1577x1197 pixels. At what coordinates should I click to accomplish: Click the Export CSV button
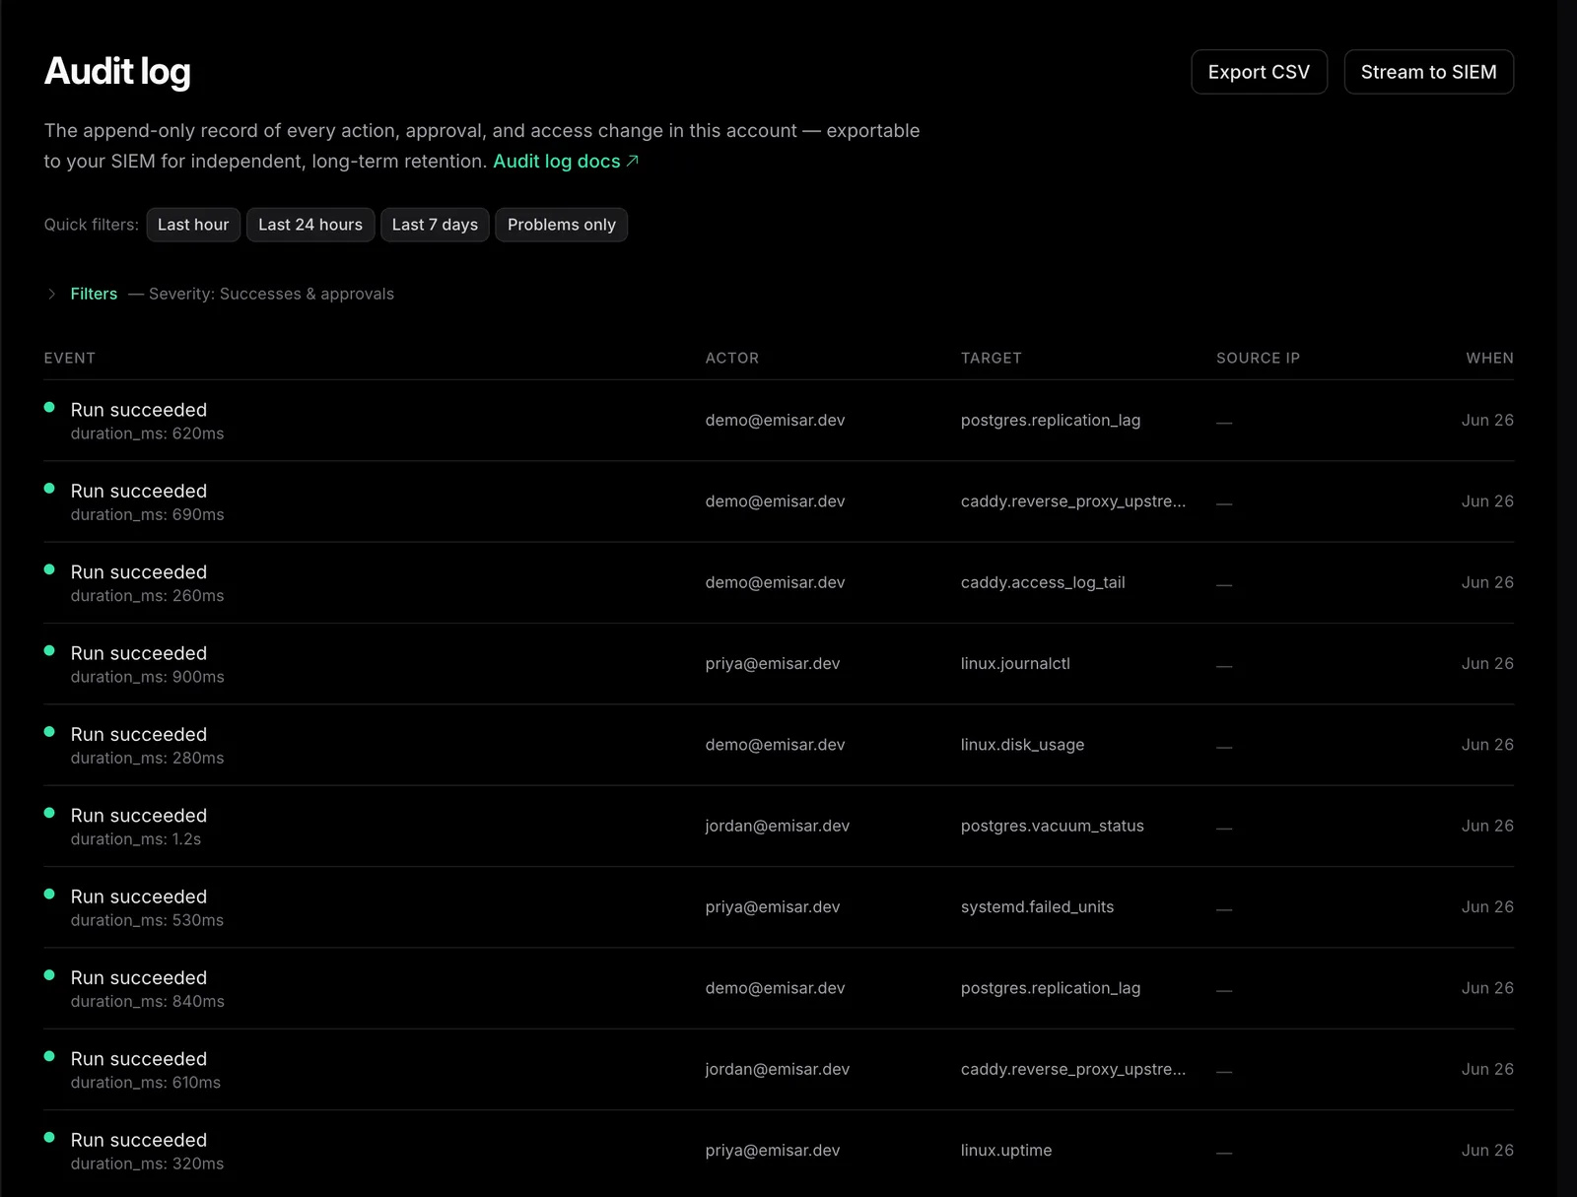[1259, 72]
